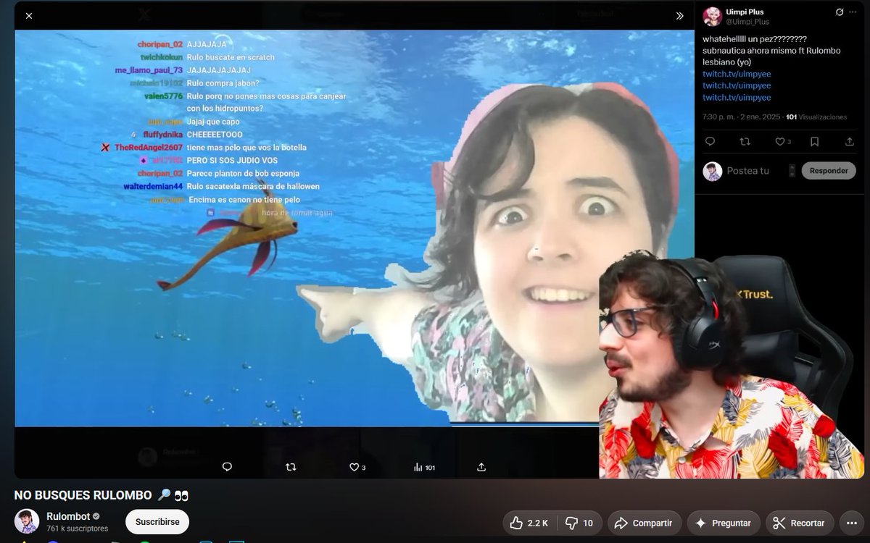Click chat username me_llamo_paul_73
Image resolution: width=870 pixels, height=543 pixels.
pyautogui.click(x=149, y=70)
